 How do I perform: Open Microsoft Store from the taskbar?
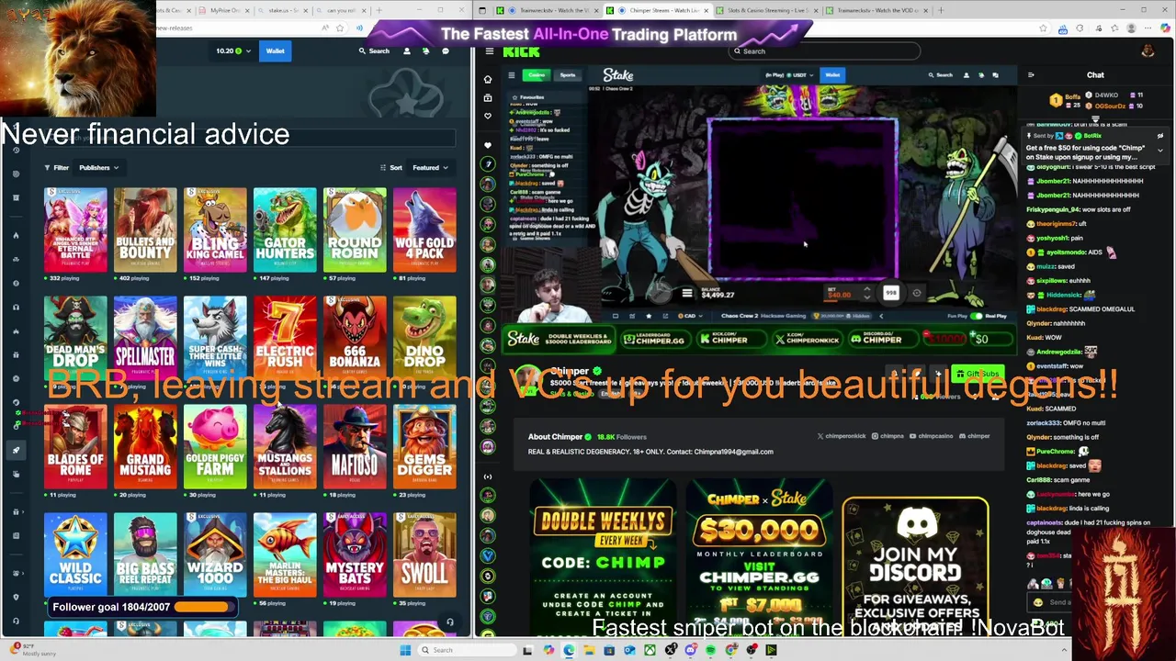tap(609, 650)
